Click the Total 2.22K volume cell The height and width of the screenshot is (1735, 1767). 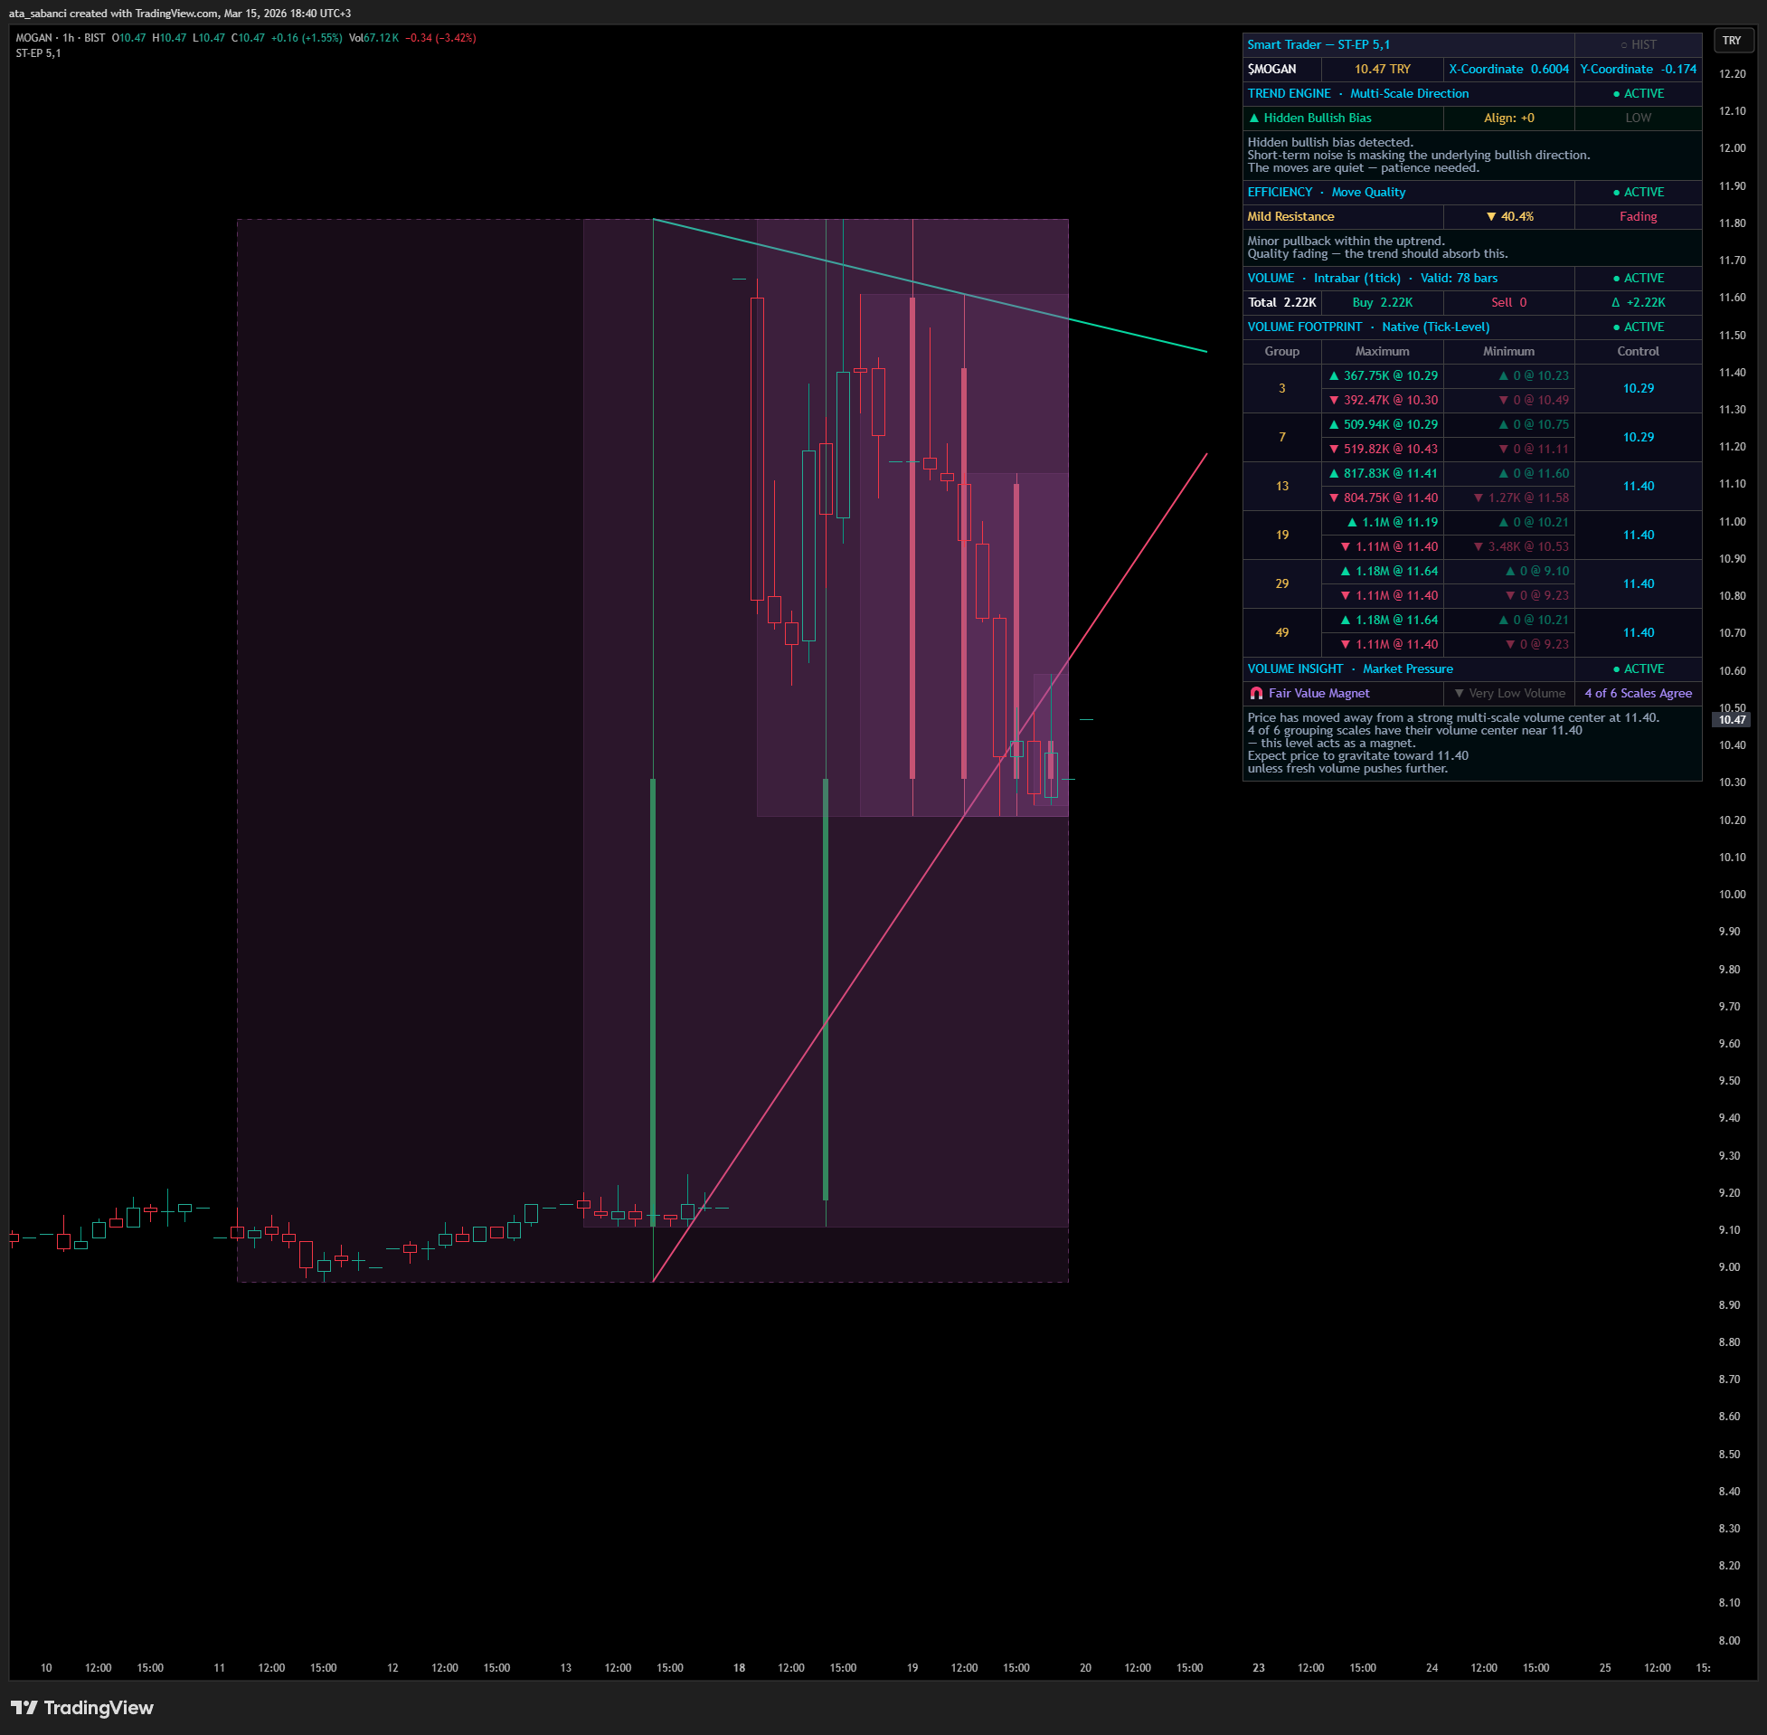point(1281,302)
